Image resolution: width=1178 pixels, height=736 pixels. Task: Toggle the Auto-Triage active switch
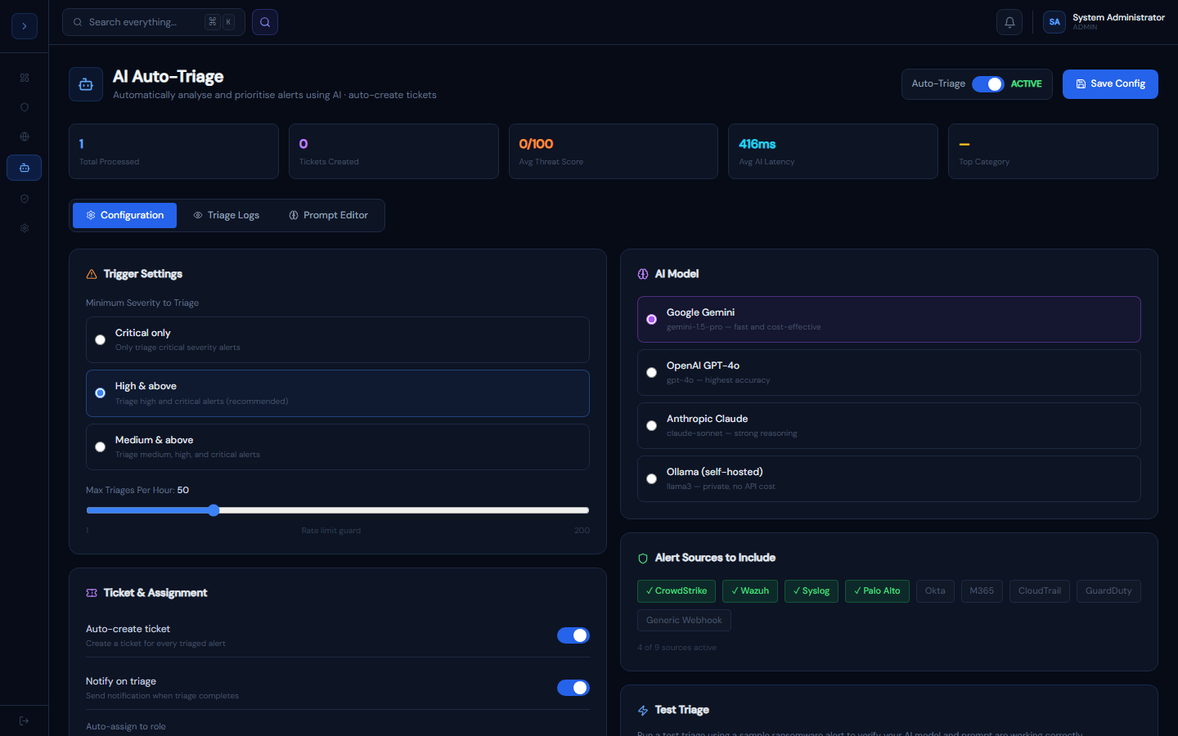(988, 84)
